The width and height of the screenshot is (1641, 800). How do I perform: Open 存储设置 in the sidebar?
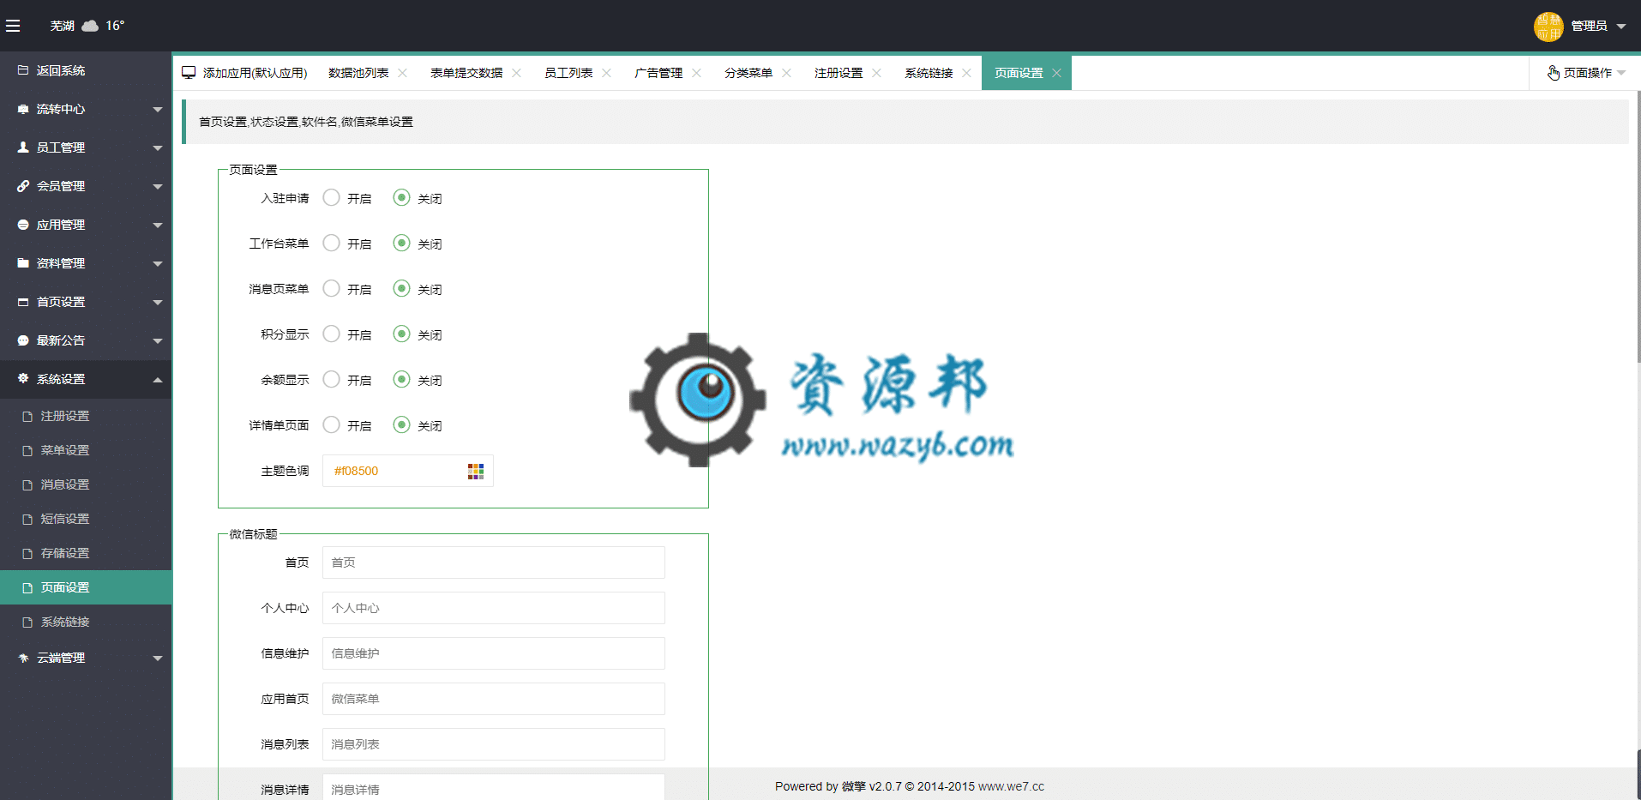pyautogui.click(x=86, y=553)
